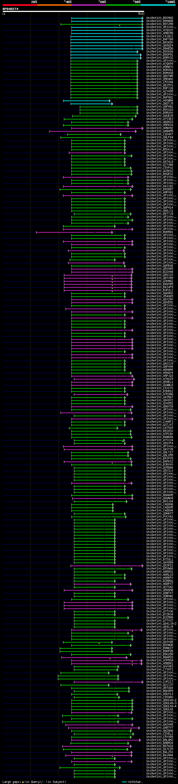Select hit label UniRef100_Q17CZ5
Screen dimensions: 178x784
pos(160,749)
